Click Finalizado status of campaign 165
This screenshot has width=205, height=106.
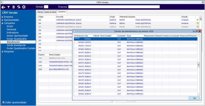(x=185, y=20)
